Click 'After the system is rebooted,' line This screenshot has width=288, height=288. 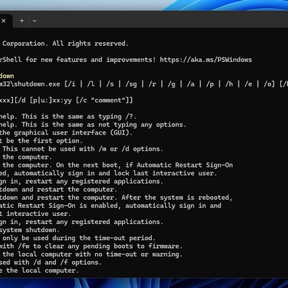(177, 198)
